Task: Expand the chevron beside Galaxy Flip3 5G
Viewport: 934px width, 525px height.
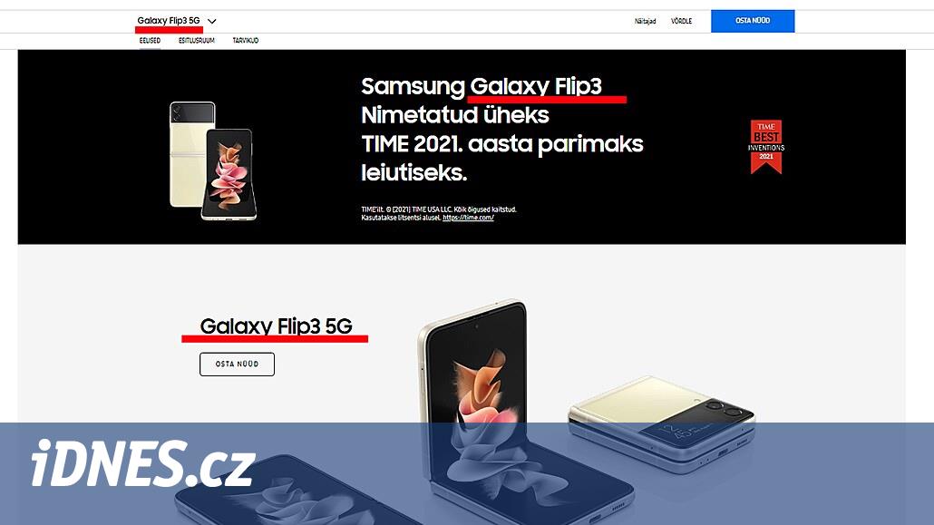Action: [x=211, y=21]
